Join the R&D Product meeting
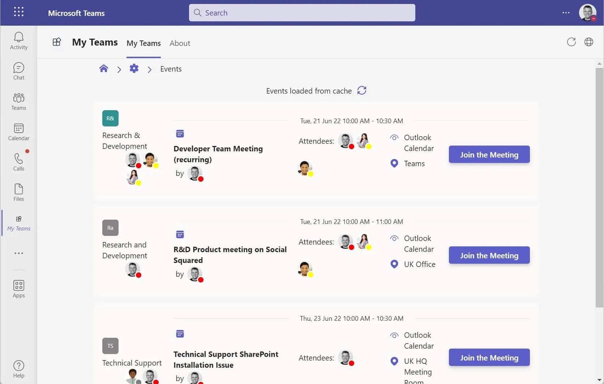This screenshot has height=384, width=604. [x=489, y=255]
